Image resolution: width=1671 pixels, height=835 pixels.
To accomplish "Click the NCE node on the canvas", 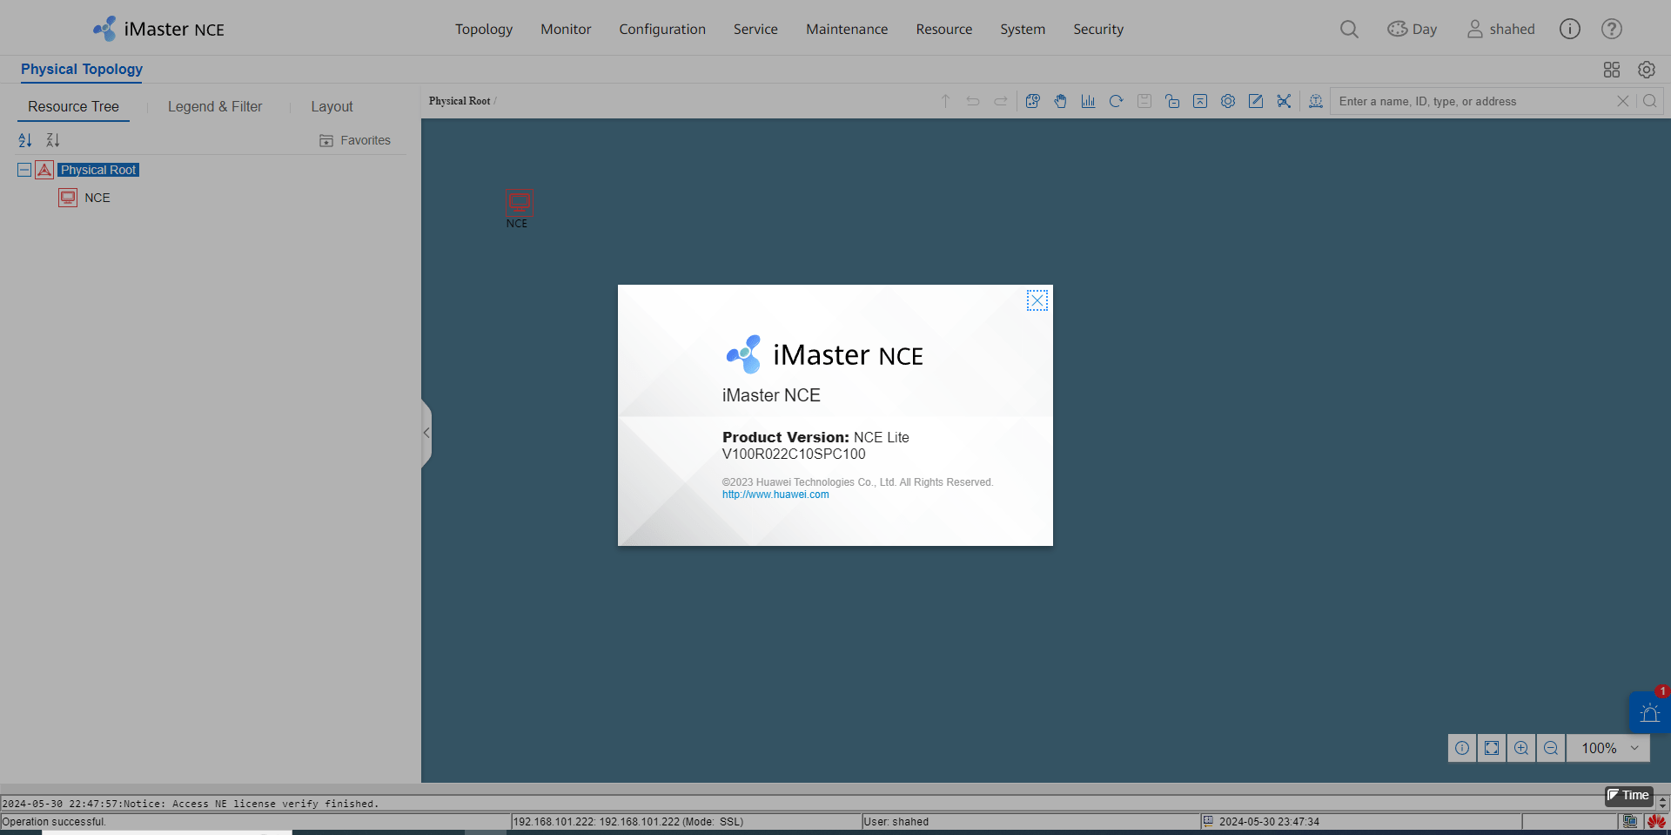I will [x=520, y=203].
